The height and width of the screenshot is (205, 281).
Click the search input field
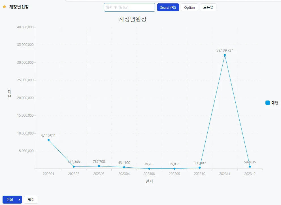point(129,7)
